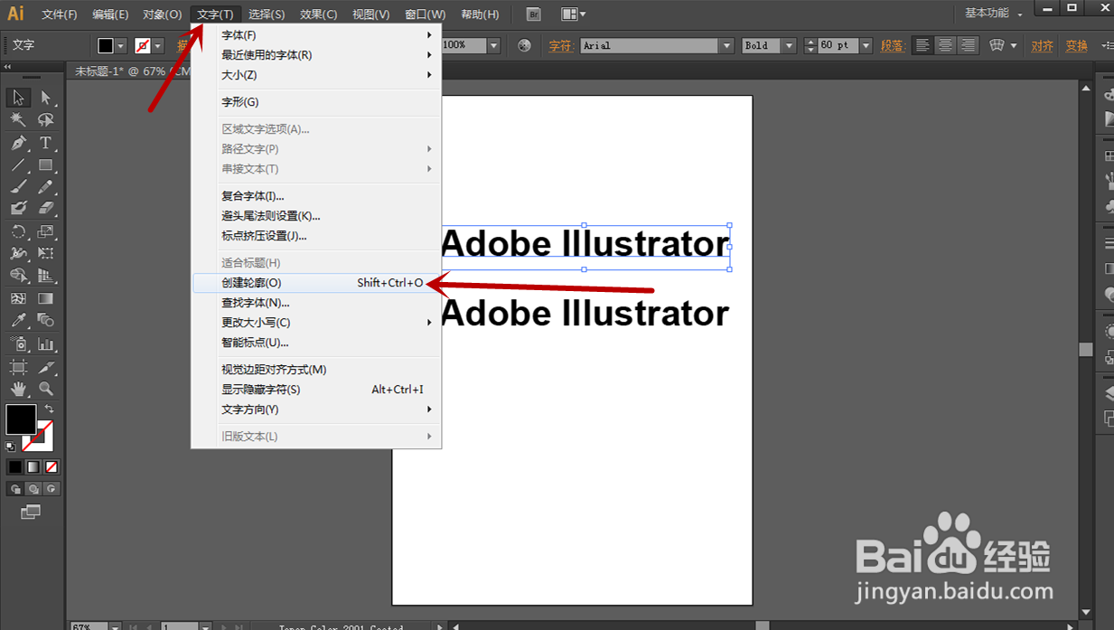Pick the Scale tool
The height and width of the screenshot is (630, 1114).
tap(46, 232)
